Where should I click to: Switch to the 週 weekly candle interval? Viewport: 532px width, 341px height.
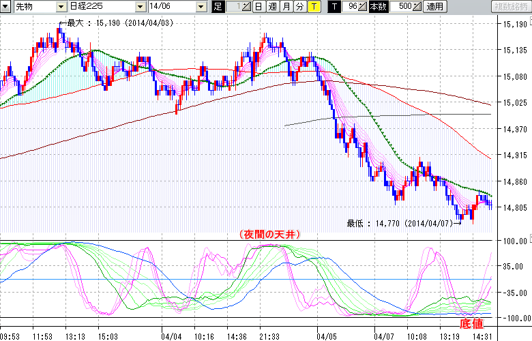click(272, 7)
